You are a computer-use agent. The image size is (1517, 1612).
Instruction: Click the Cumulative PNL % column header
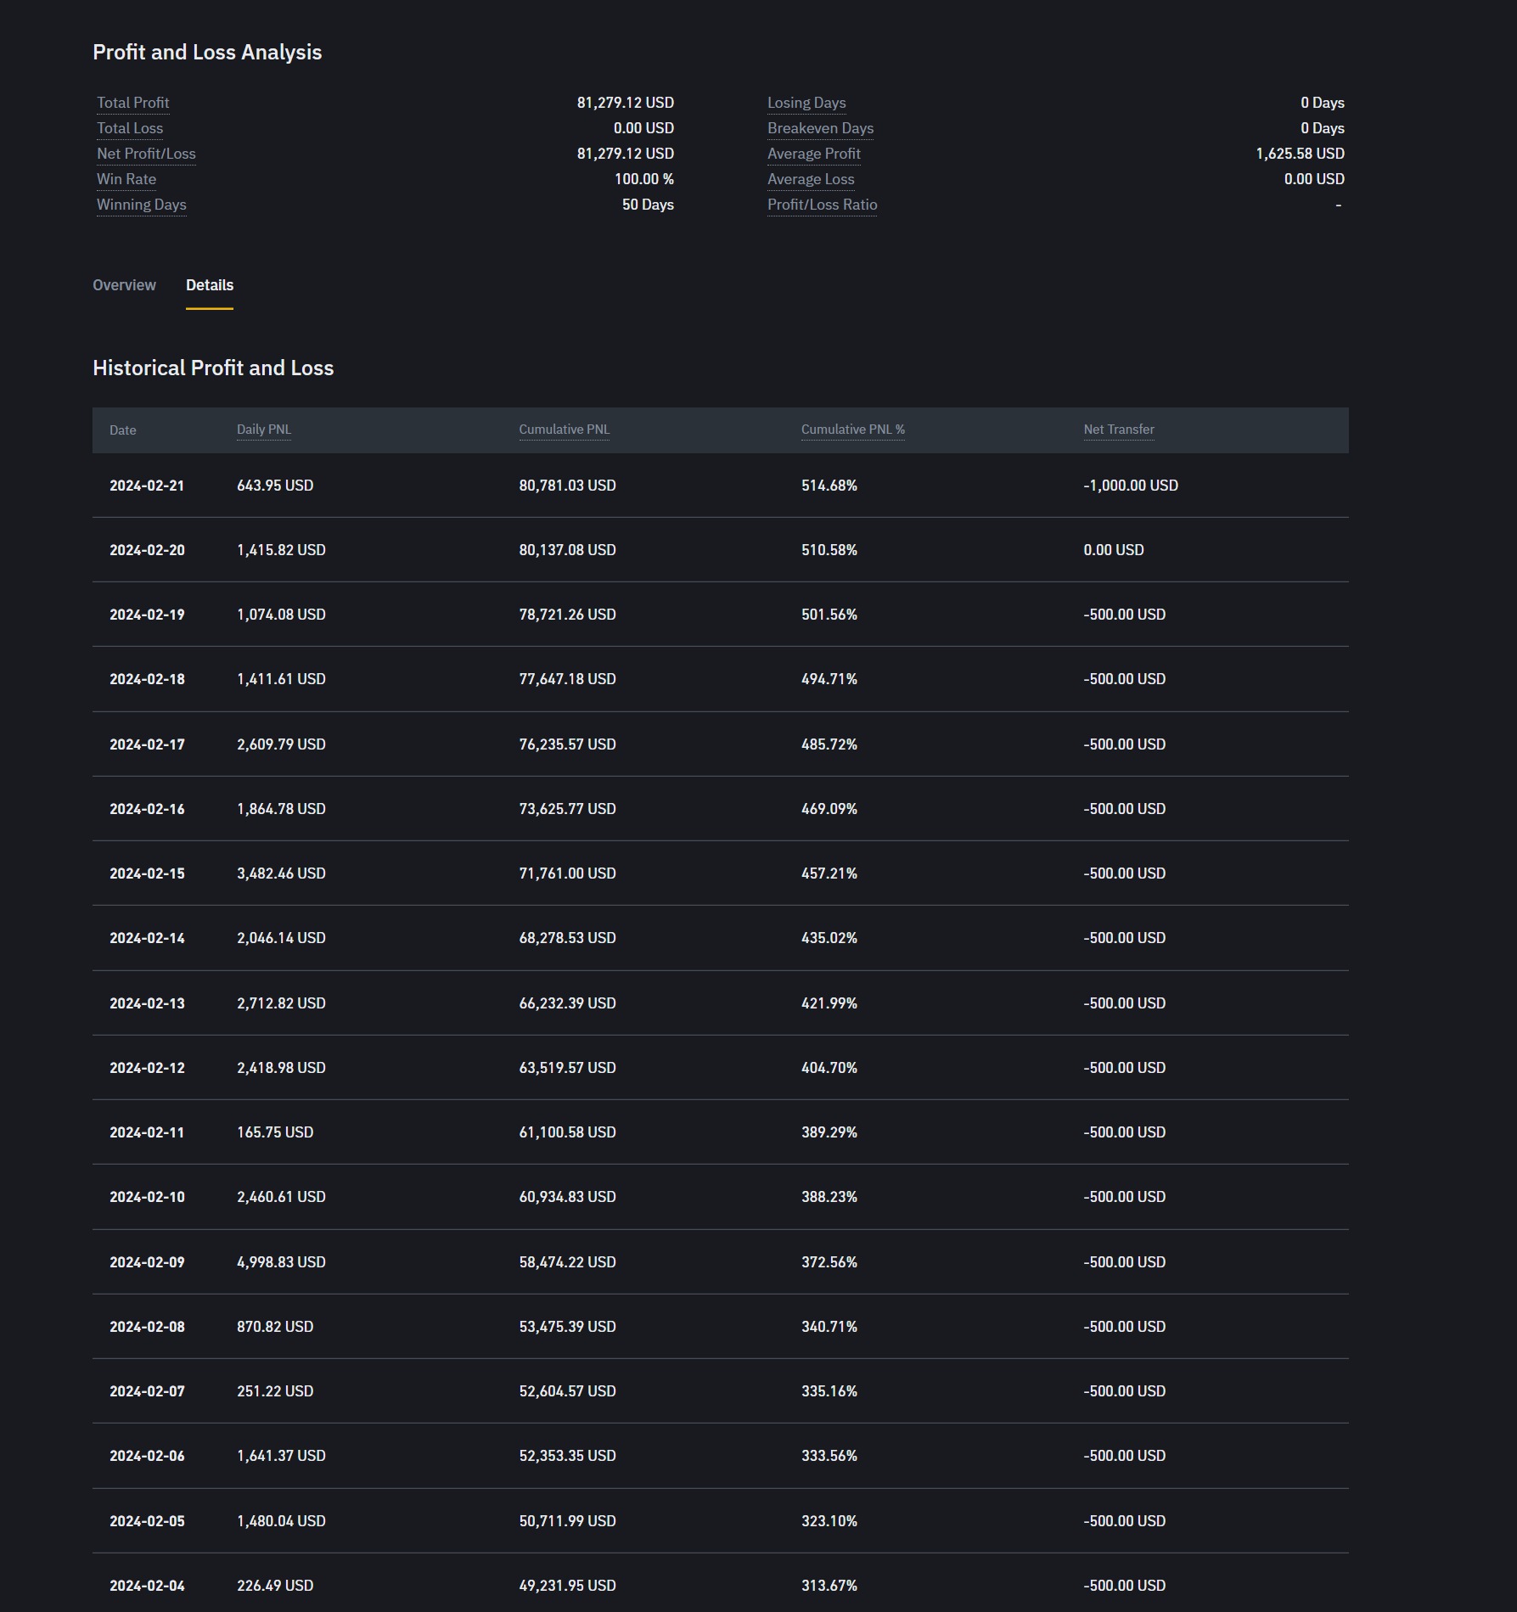[853, 430]
